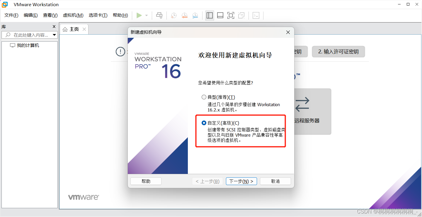Toggle the thumbnail bar view icon
The width and height of the screenshot is (422, 217).
coord(220,15)
